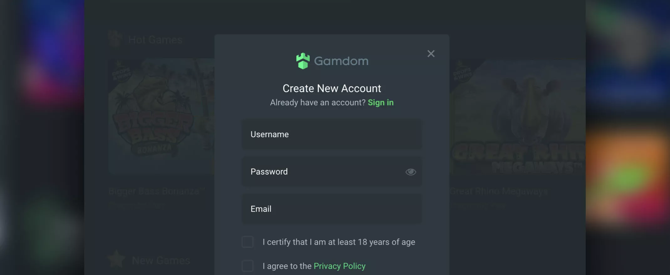The image size is (670, 275).
Task: Click the Bigger Bass Bonanza title text
Action: [x=157, y=191]
